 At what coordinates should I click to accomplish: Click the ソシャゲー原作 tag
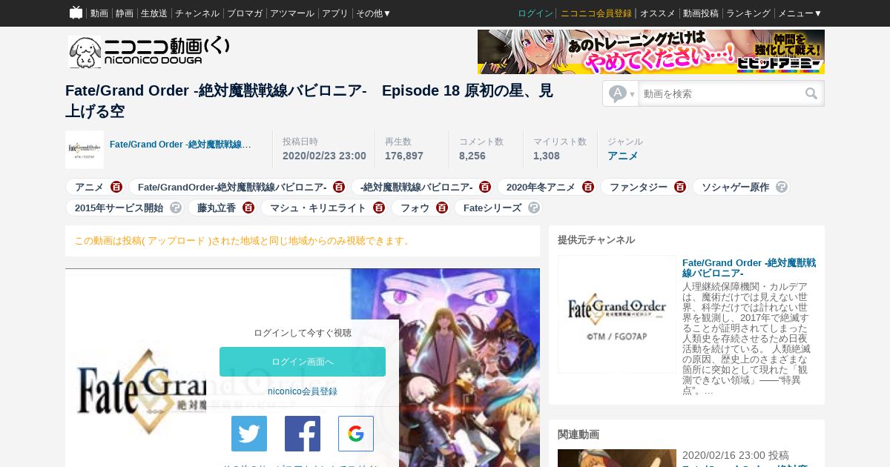736,187
